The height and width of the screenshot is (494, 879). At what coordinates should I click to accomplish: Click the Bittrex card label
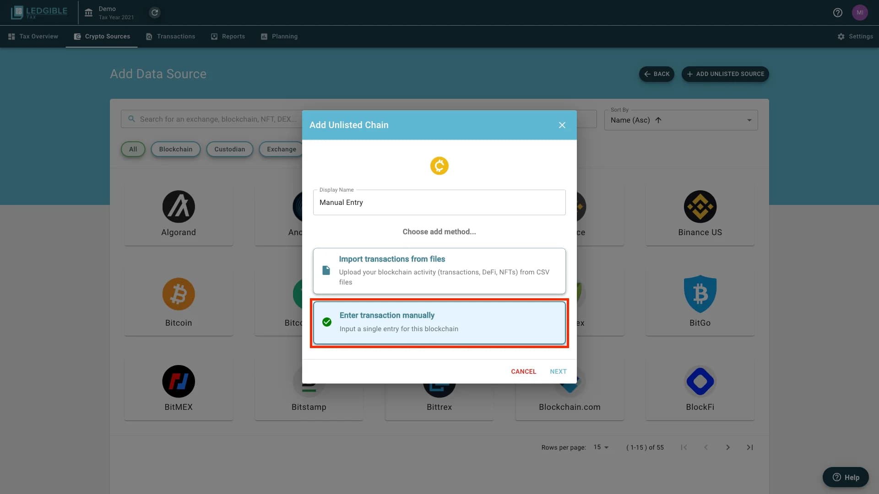(439, 407)
